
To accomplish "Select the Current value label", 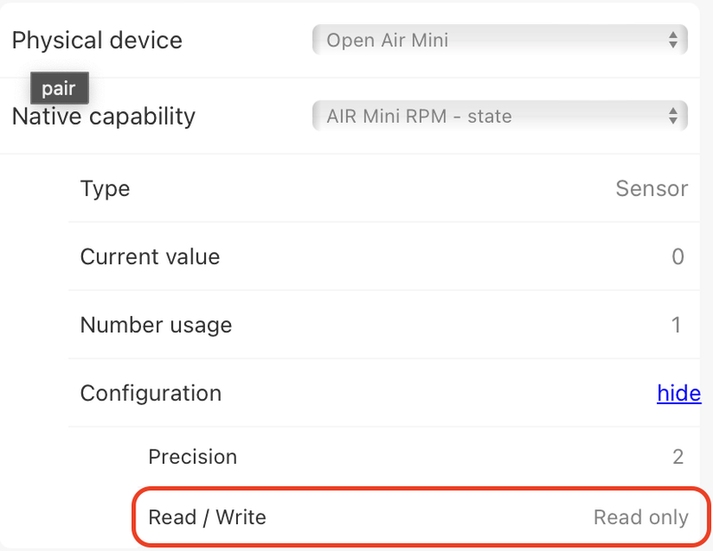I will (150, 257).
